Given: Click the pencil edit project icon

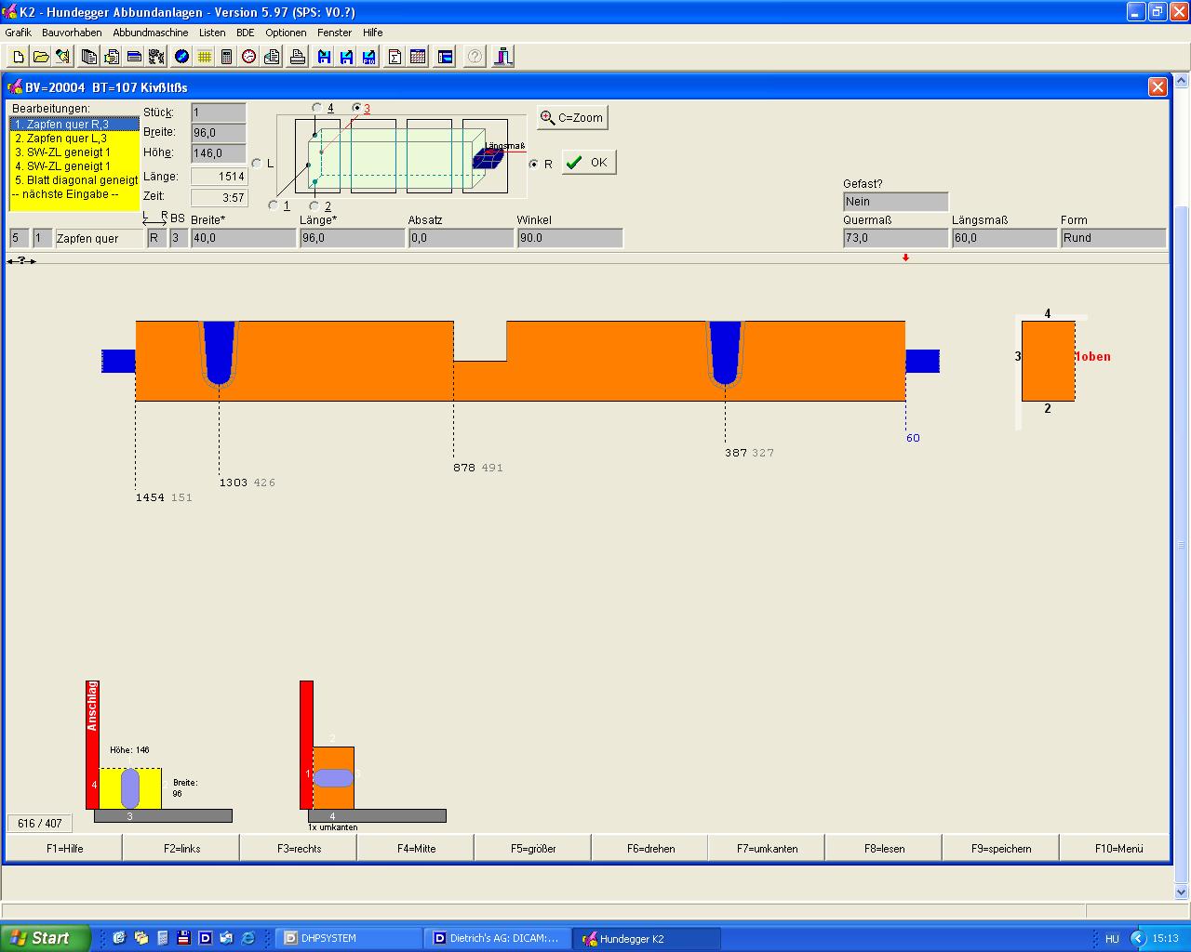Looking at the screenshot, I should point(62,57).
